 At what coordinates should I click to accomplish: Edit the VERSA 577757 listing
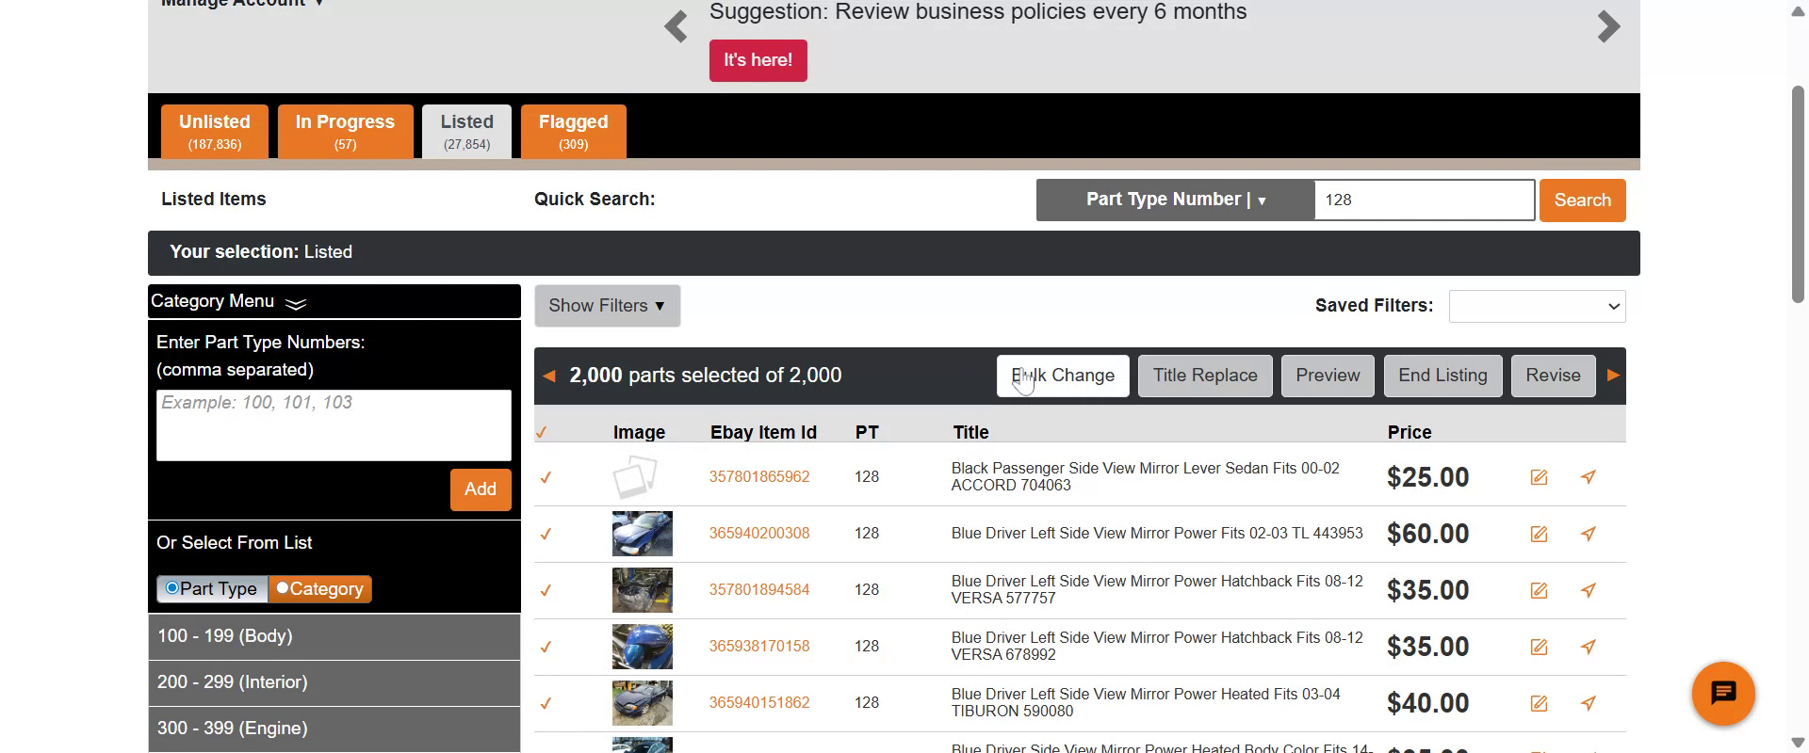[1539, 590]
